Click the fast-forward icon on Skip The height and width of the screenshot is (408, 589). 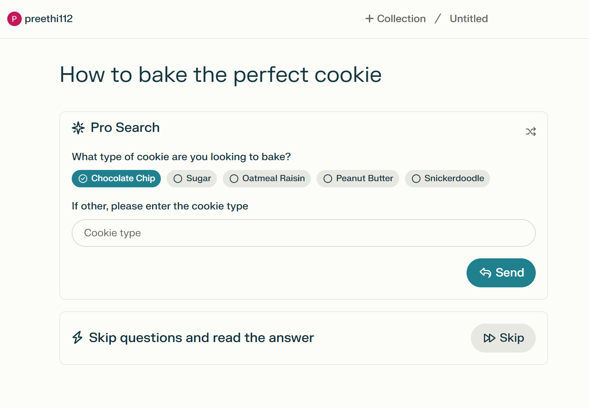pyautogui.click(x=489, y=338)
